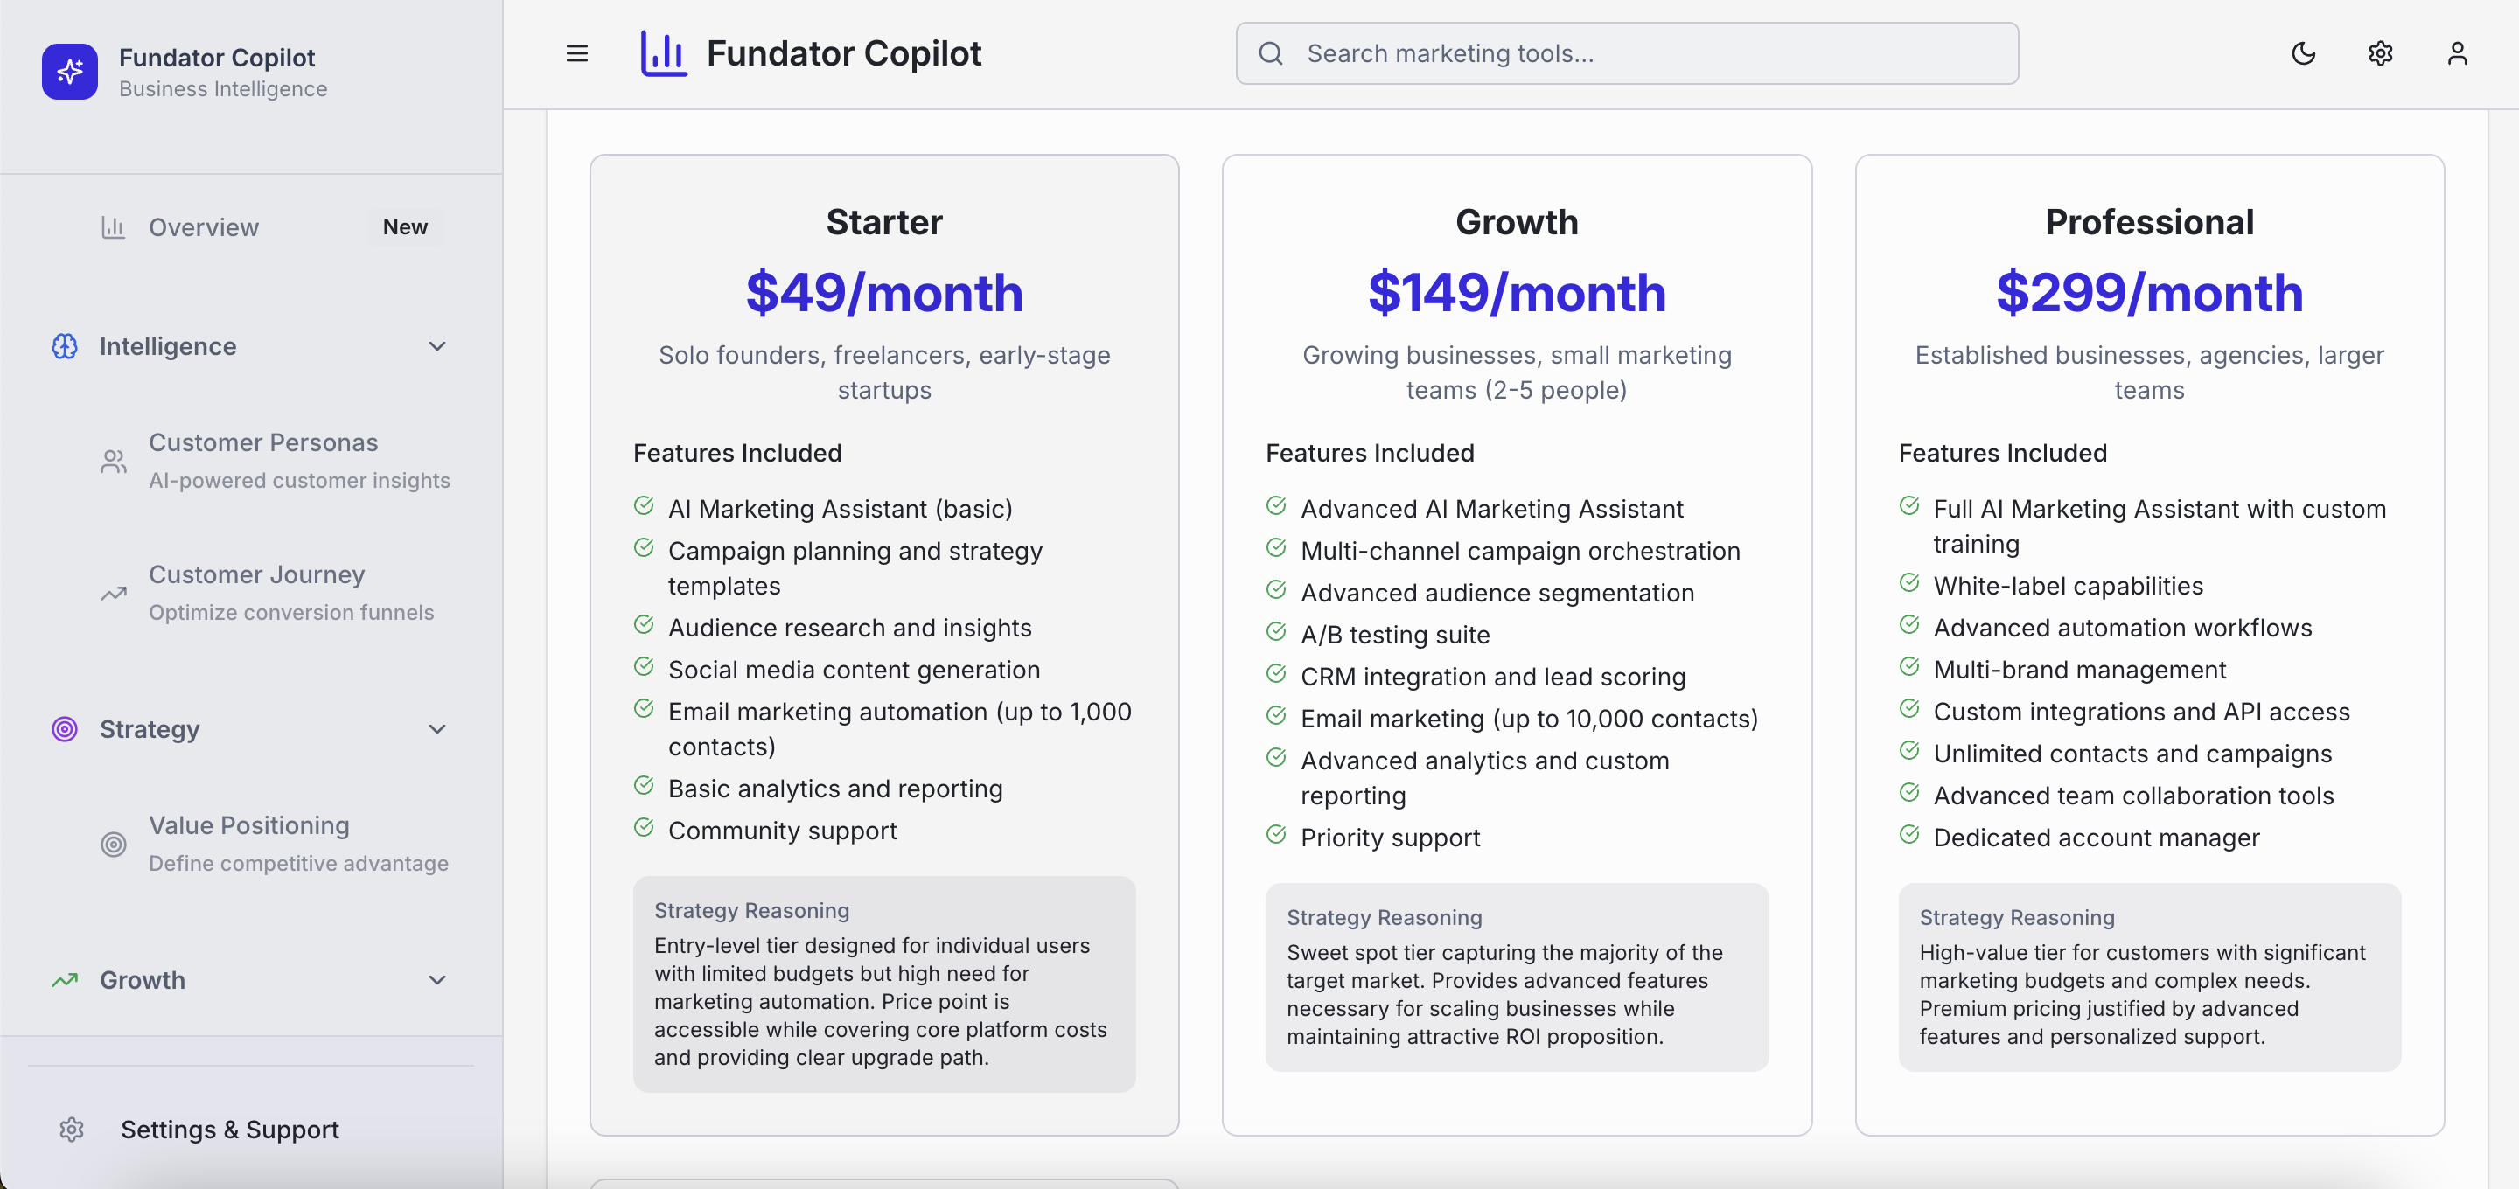Click AI Marketing Assistant (basic) checkmark

(x=644, y=505)
